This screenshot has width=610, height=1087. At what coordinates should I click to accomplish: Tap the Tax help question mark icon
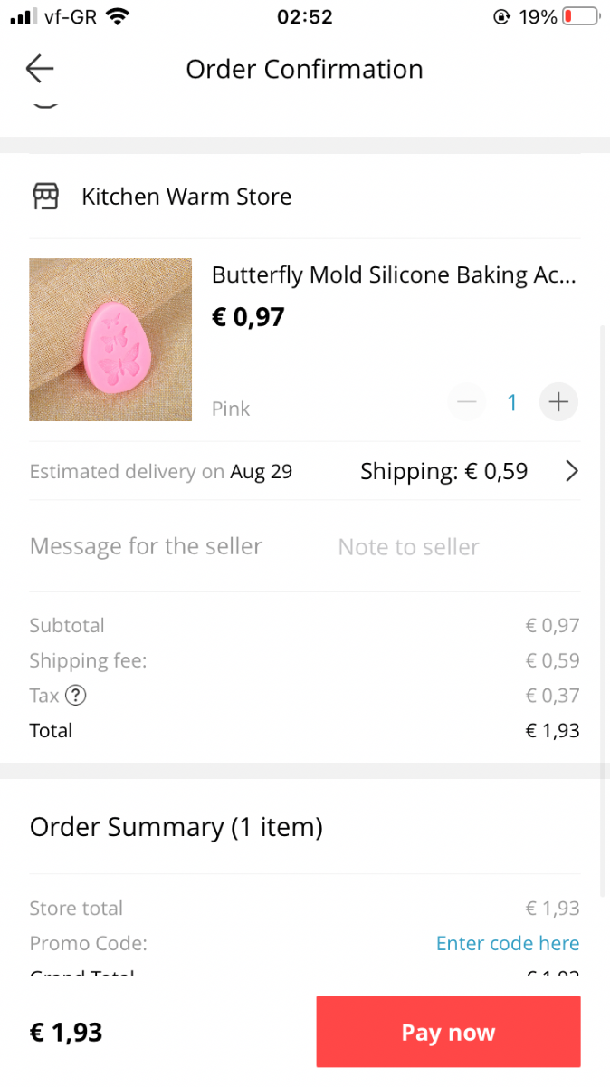(77, 696)
